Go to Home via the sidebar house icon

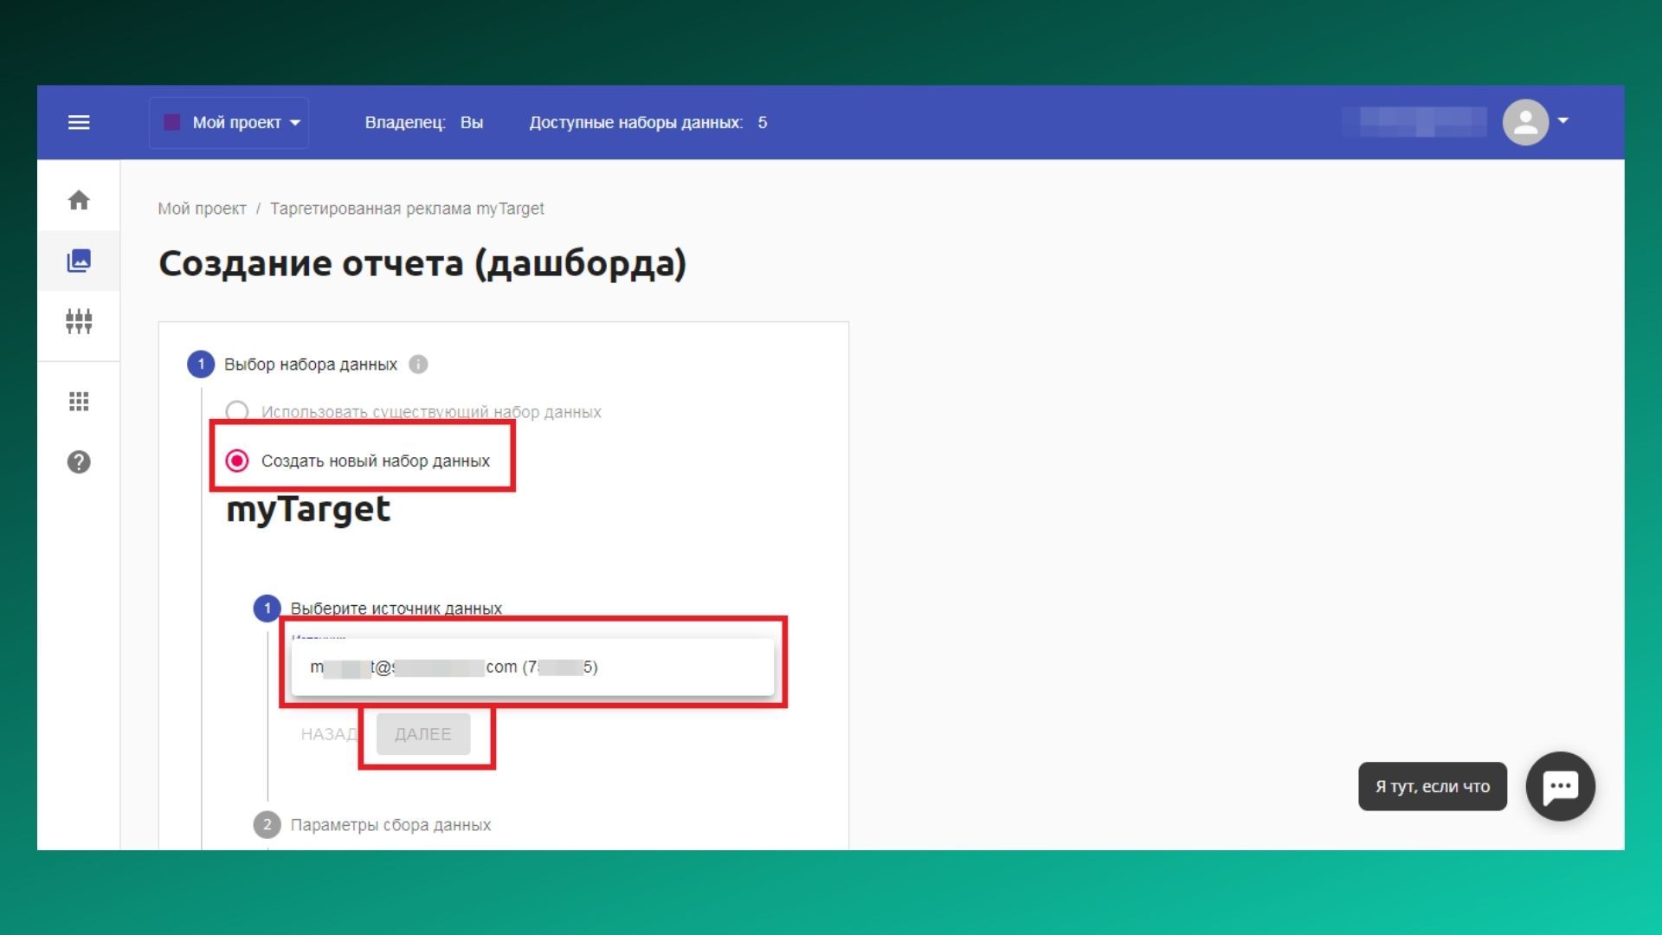(x=79, y=200)
